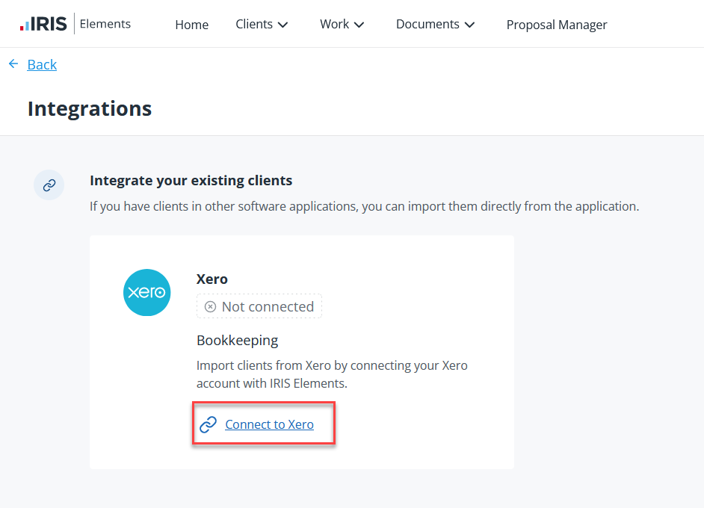704x508 pixels.
Task: Select the Clients menu label
Action: (x=254, y=25)
